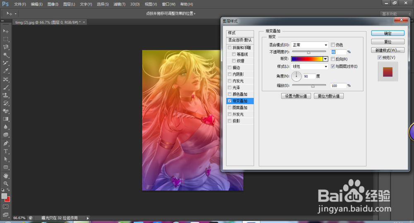Open the 样式 linear style dropdown
This screenshot has width=414, height=223.
coord(310,67)
